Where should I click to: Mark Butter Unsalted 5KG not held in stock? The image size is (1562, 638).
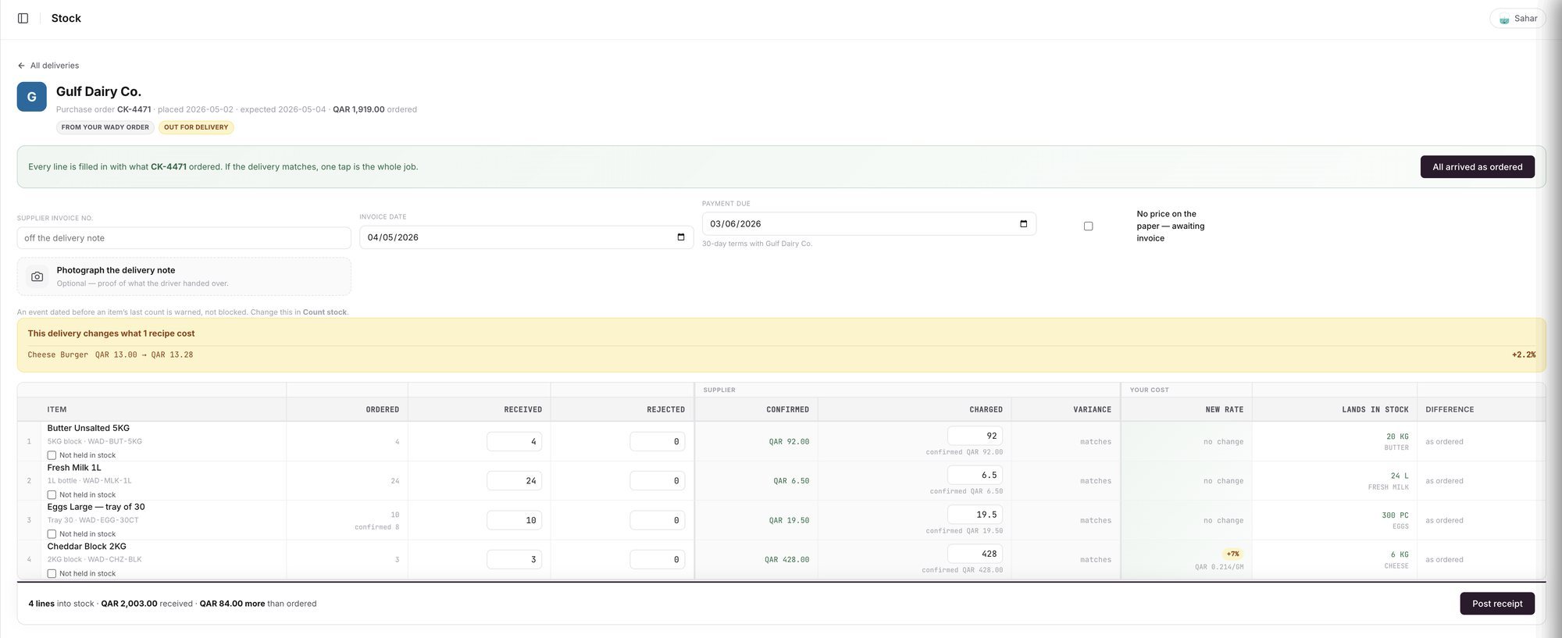[x=52, y=455]
